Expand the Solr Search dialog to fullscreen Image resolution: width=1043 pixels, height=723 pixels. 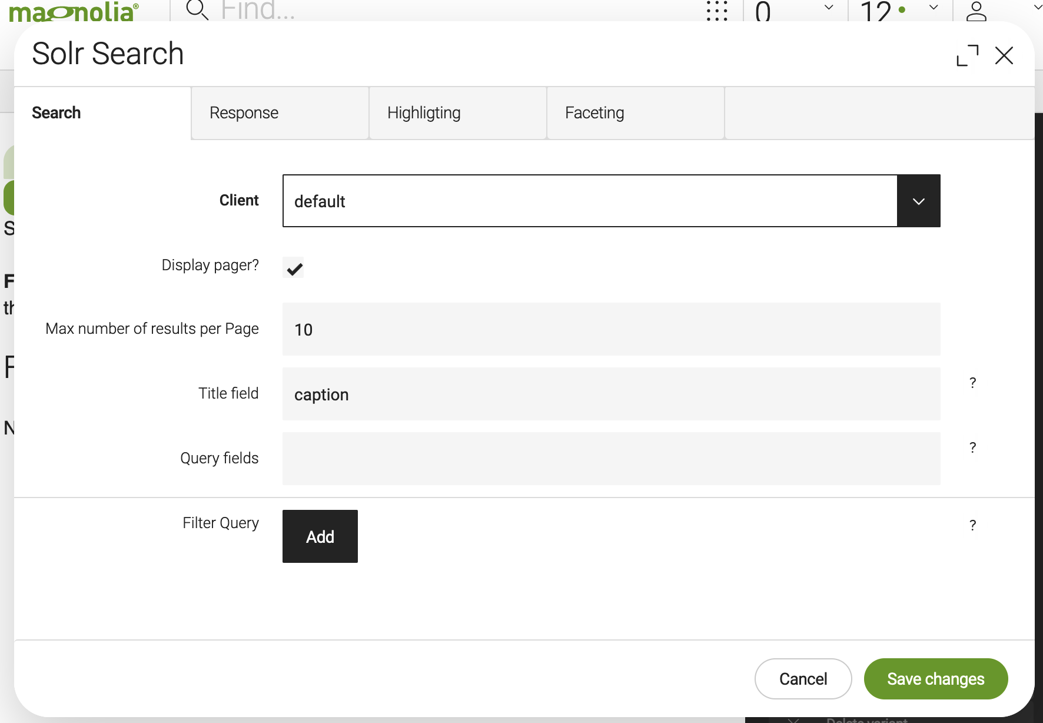[x=968, y=56]
